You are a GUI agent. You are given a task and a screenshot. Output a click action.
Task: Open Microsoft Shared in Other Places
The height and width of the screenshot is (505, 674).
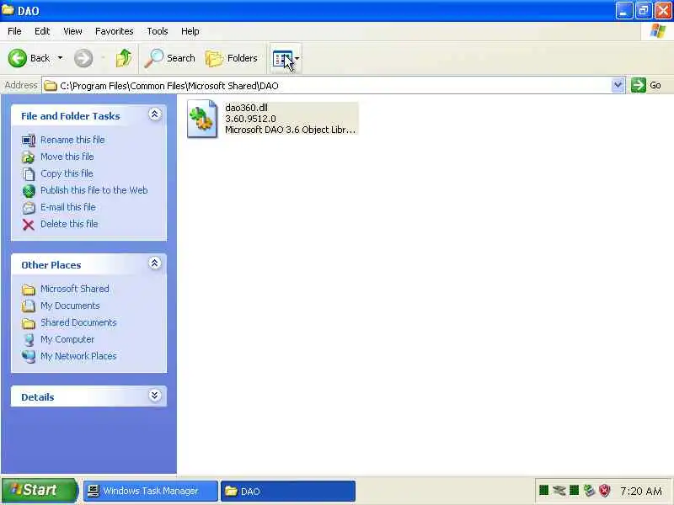[75, 289]
